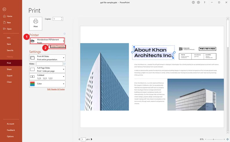Send a smile feedback face icon

pyautogui.click(x=193, y=2)
